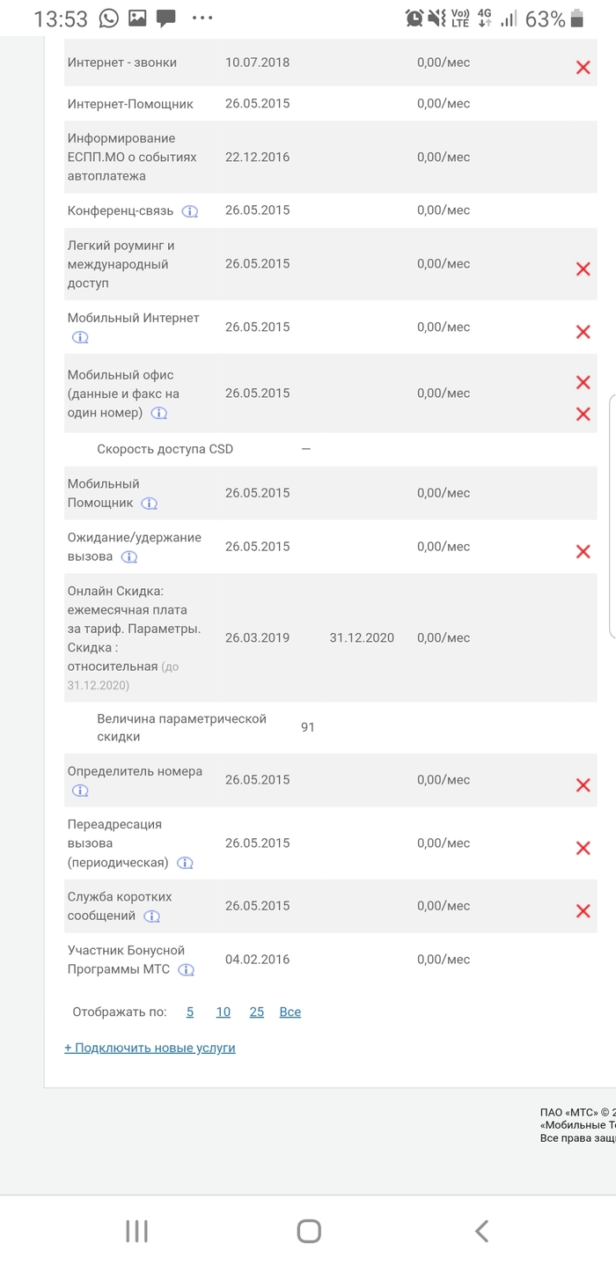
Task: Tap the Android home button
Action: point(309,1231)
